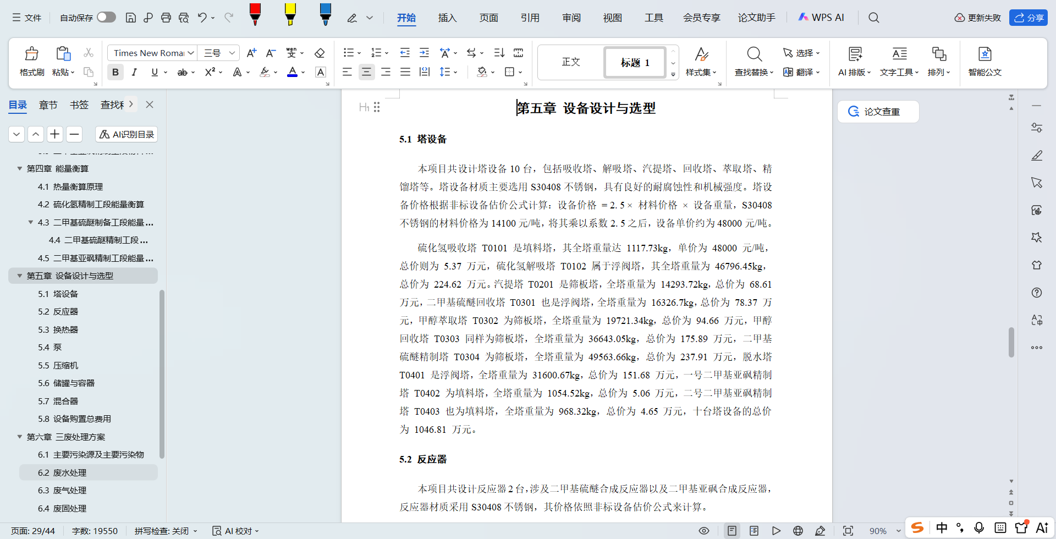Toggle Underline formatting
The height and width of the screenshot is (539, 1056).
click(155, 72)
